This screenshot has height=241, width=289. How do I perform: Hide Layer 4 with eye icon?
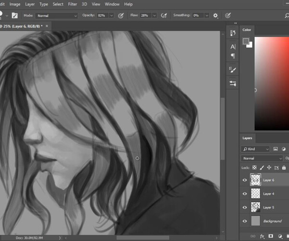click(x=245, y=194)
